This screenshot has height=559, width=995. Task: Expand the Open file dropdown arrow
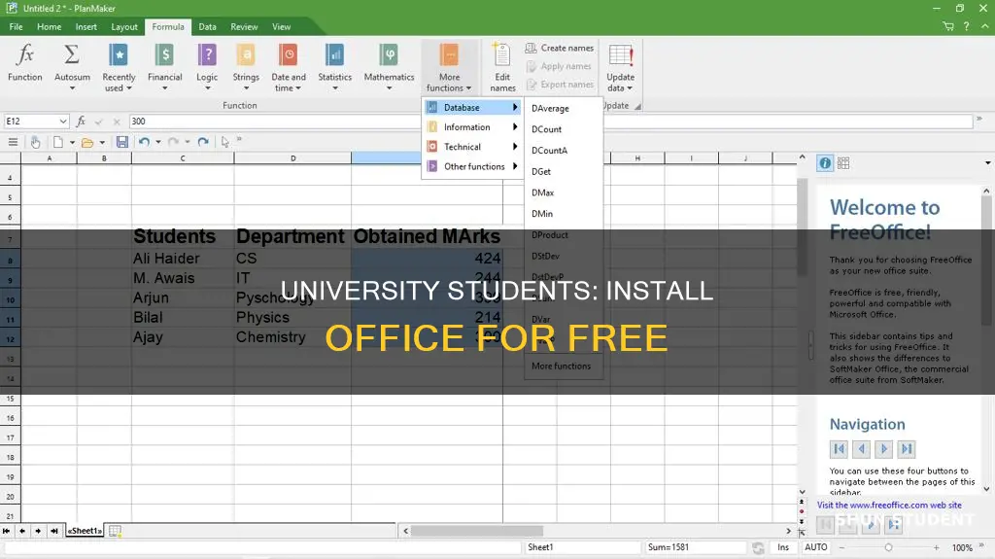(x=101, y=142)
